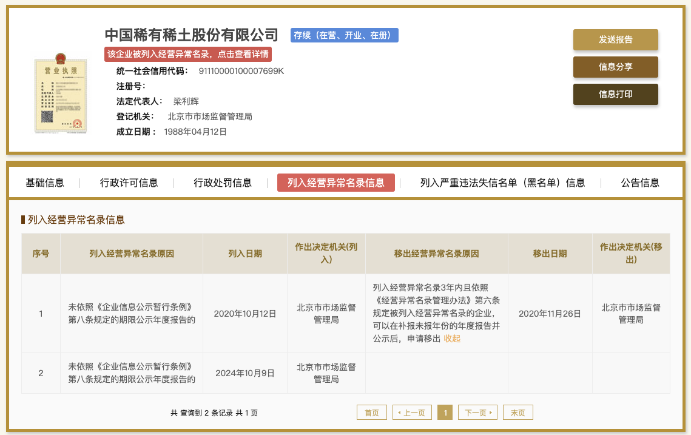This screenshot has height=435, width=691.
Task: Switch to the 行政许可信息 tab
Action: point(129,183)
